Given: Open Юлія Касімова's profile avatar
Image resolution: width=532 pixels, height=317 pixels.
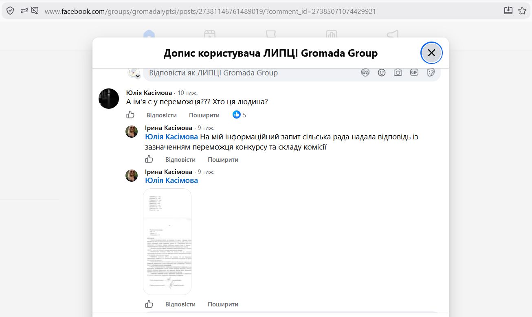Looking at the screenshot, I should 109,98.
